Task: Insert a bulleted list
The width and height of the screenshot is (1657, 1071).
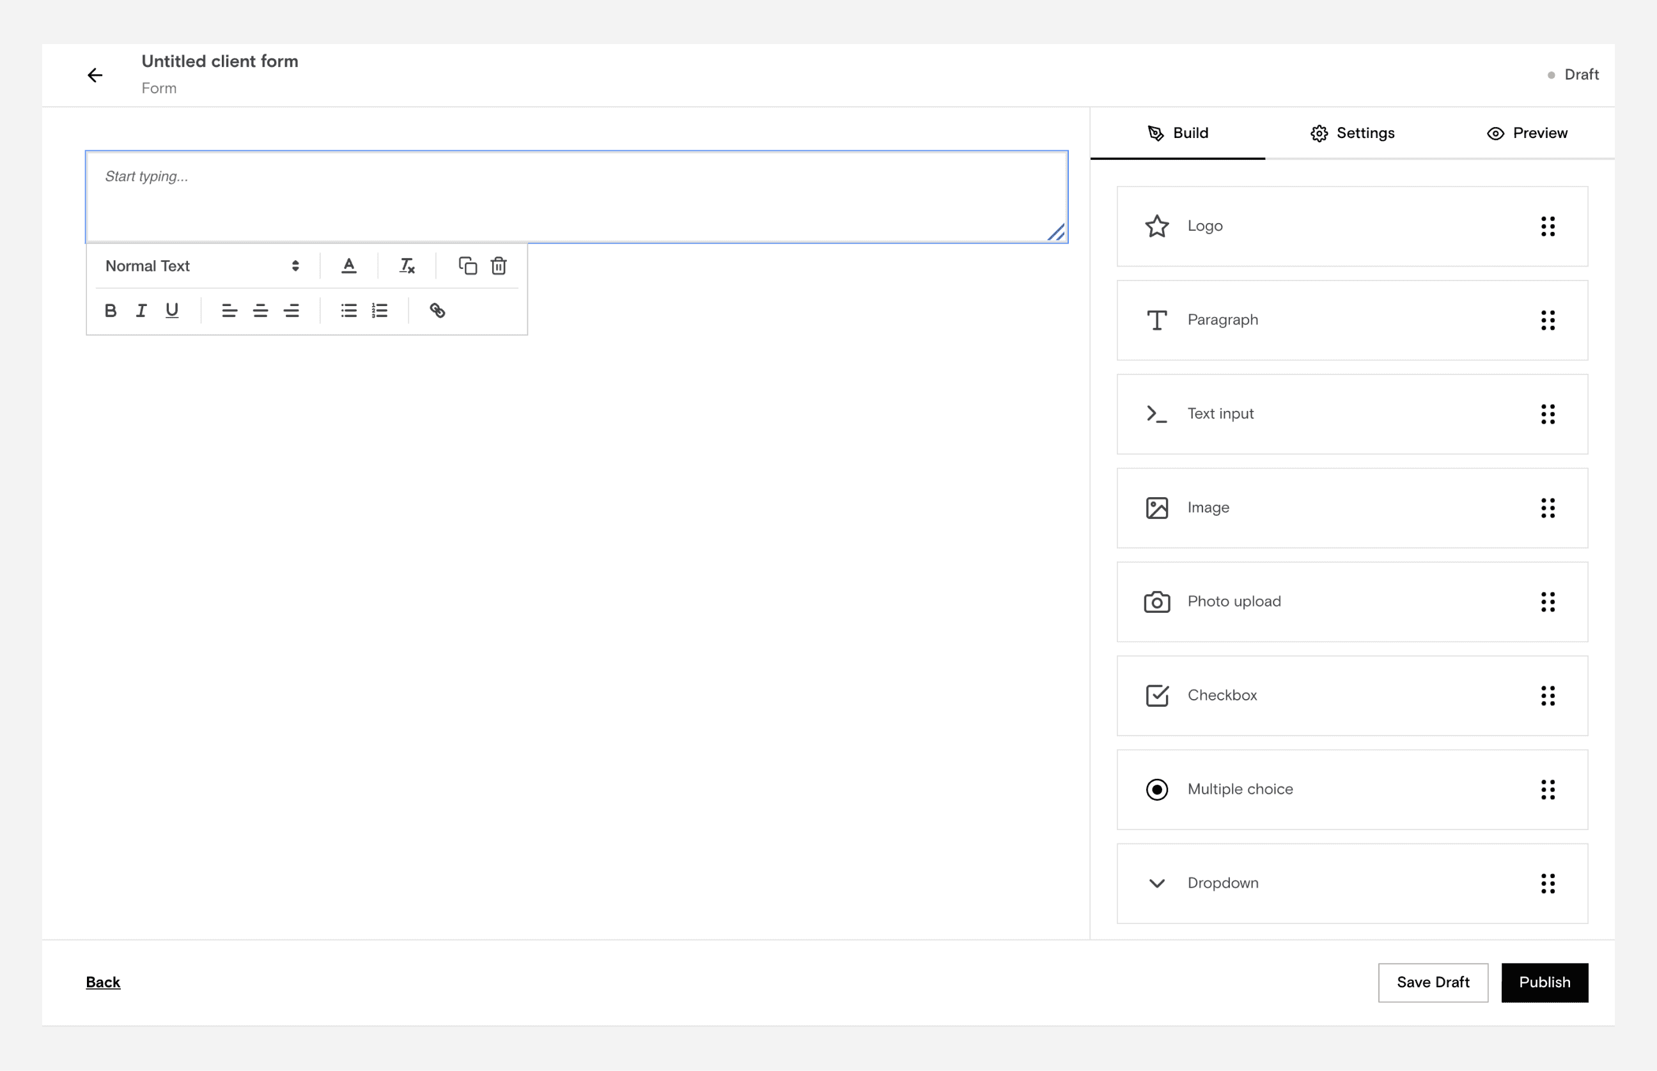Action: coord(348,311)
